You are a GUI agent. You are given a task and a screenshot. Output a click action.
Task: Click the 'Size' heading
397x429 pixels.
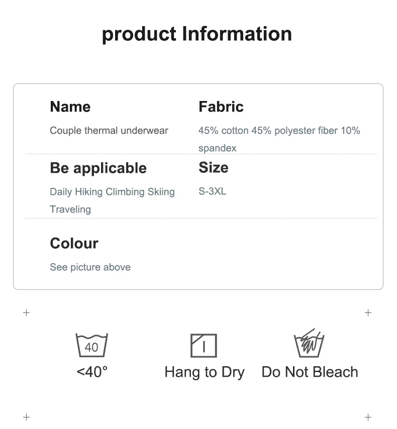coord(213,167)
